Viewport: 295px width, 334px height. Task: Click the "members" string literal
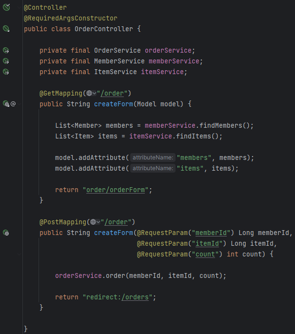point(194,157)
